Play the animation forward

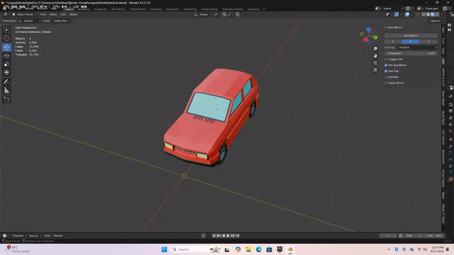[x=228, y=236]
